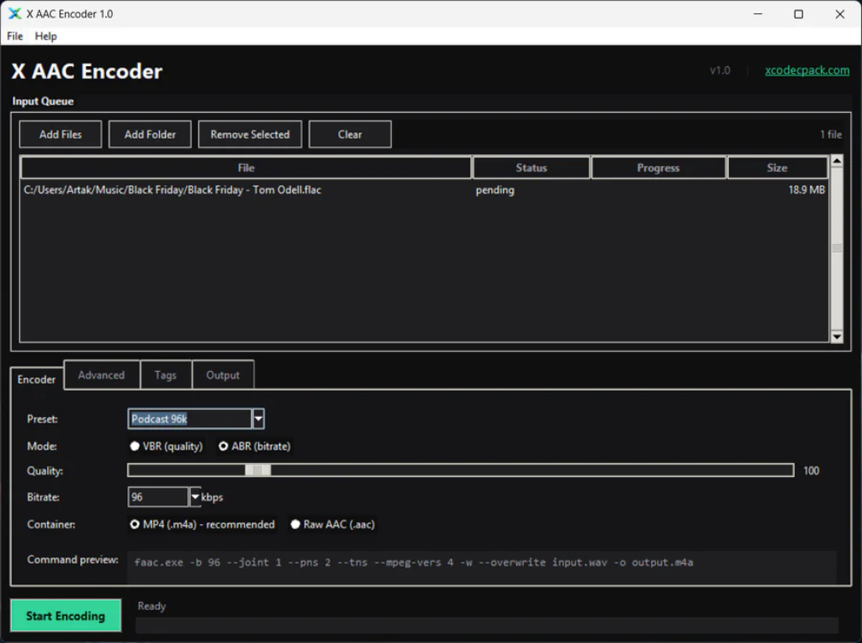Click the X AAC Encoder title bar icon
Image resolution: width=862 pixels, height=643 pixels.
coord(15,14)
